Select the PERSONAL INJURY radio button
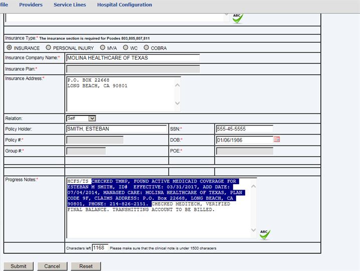The height and width of the screenshot is (271, 360). coord(48,48)
